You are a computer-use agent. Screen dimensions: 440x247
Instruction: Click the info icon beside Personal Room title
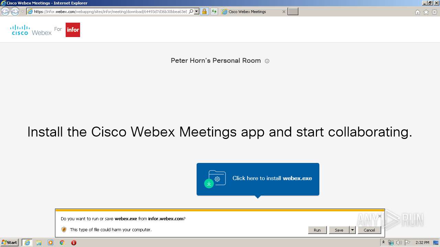click(267, 61)
